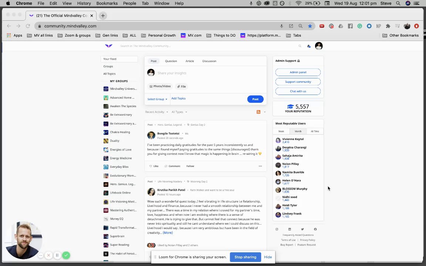Bookmark page with the Chrome star icon

[x=310, y=26]
